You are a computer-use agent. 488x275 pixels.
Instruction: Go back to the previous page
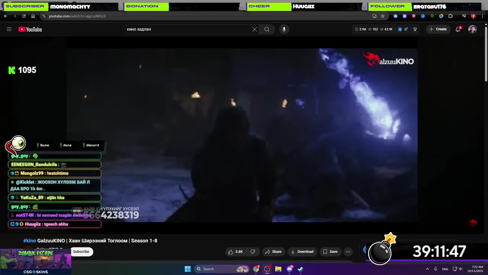tap(5, 16)
